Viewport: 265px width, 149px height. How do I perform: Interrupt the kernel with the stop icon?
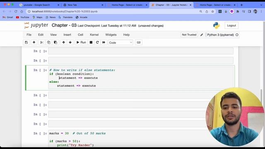[x=91, y=42]
